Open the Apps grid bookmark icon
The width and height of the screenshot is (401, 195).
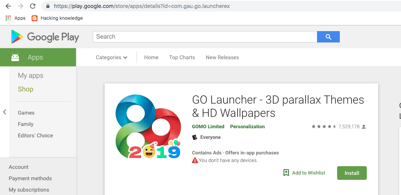(x=8, y=18)
